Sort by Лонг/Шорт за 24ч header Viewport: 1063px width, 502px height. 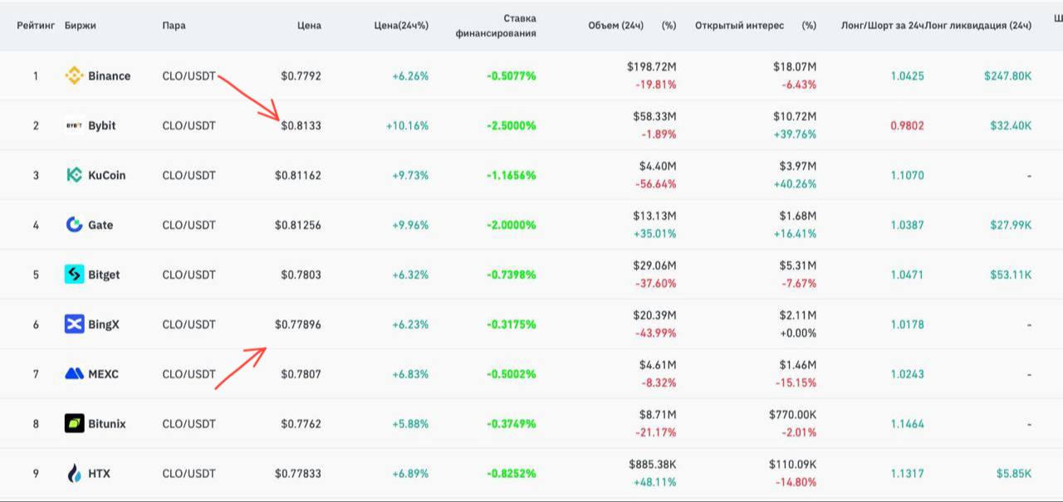pyautogui.click(x=882, y=26)
